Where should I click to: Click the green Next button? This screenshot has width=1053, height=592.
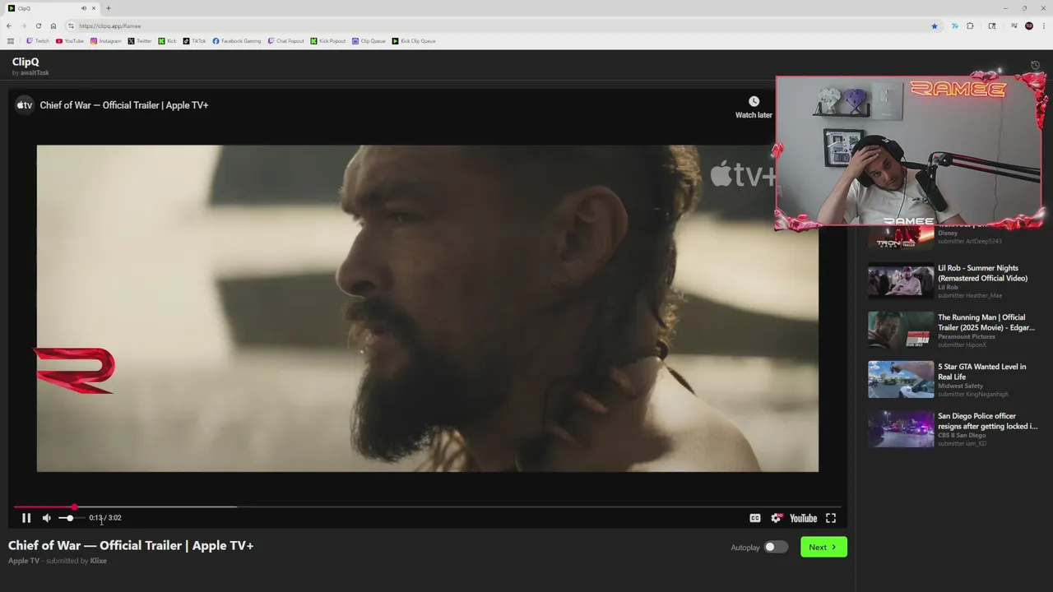(823, 547)
